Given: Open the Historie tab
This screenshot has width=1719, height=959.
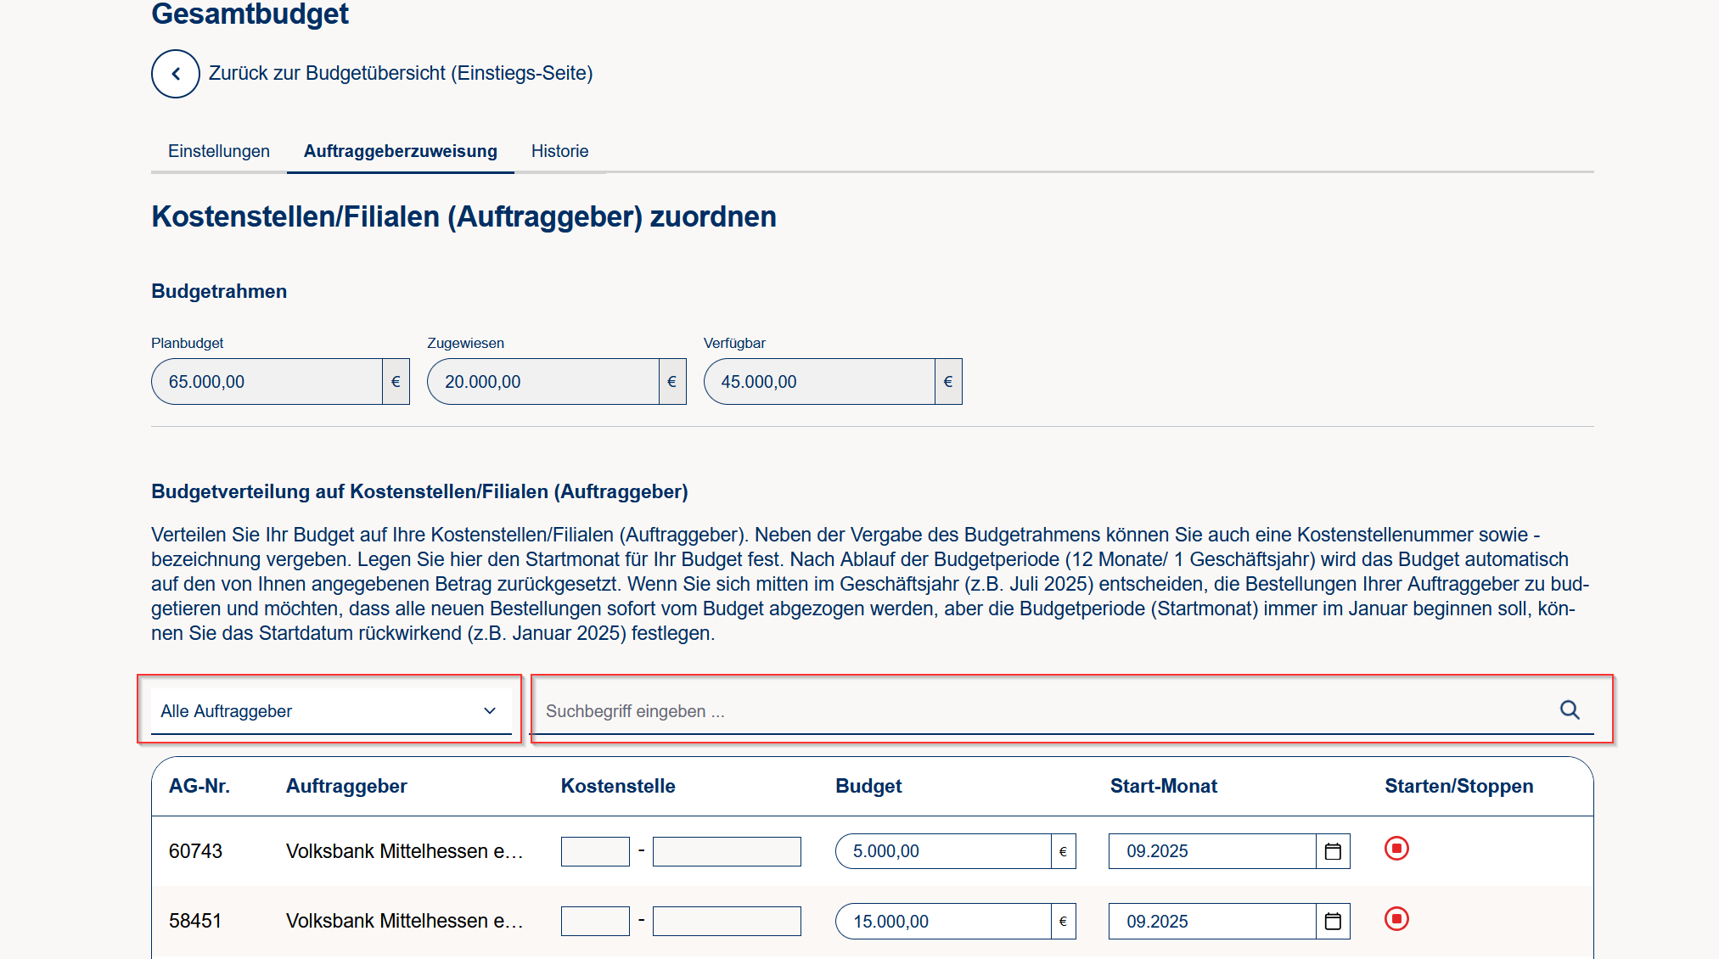Looking at the screenshot, I should coord(559,151).
